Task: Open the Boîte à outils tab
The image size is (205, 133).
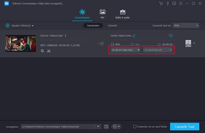Action: (122, 14)
